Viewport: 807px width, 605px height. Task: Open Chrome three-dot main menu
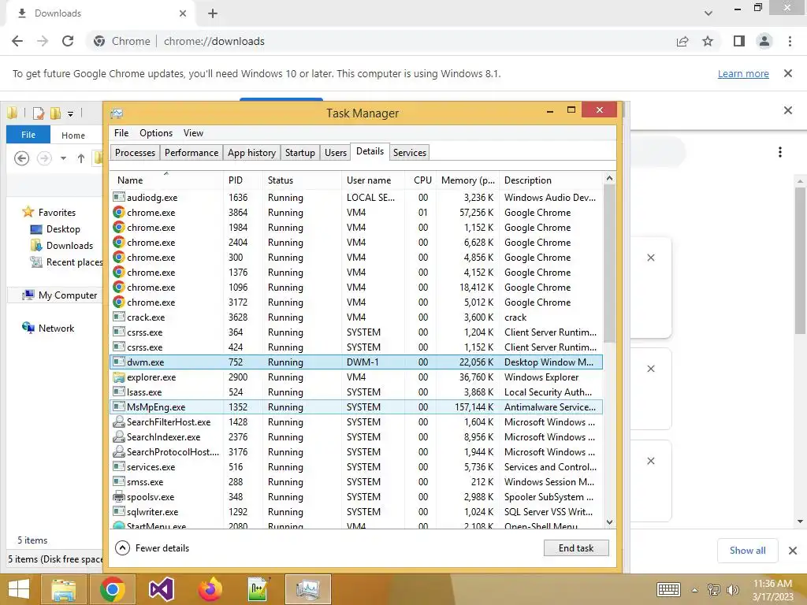(x=790, y=41)
